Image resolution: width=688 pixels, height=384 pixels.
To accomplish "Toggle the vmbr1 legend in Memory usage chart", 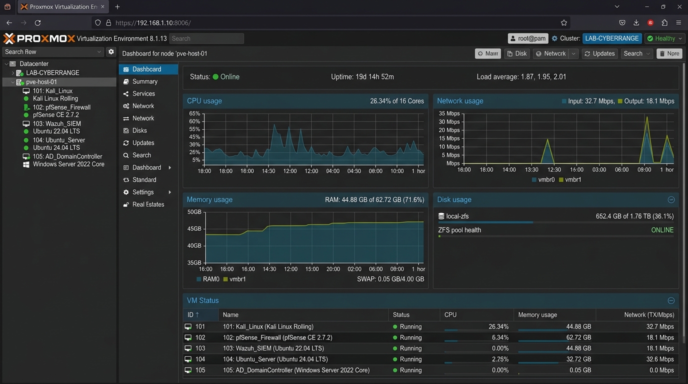I will [234, 279].
